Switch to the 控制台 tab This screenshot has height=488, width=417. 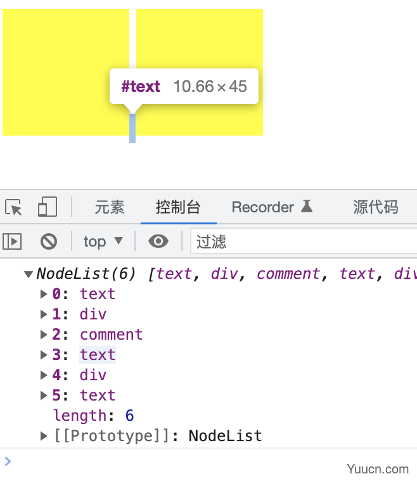pyautogui.click(x=178, y=207)
